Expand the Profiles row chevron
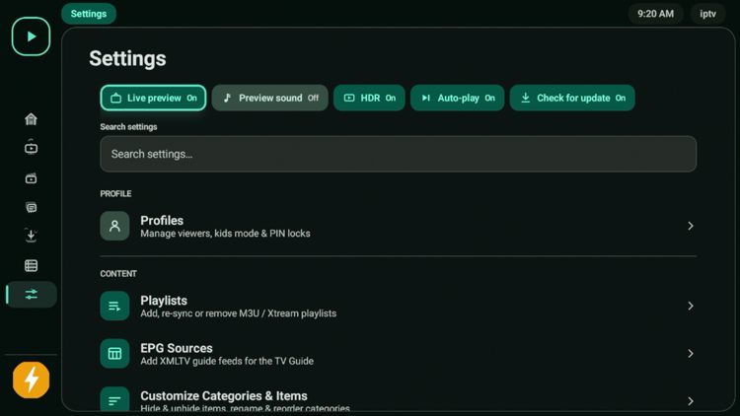The height and width of the screenshot is (416, 740). tap(691, 226)
